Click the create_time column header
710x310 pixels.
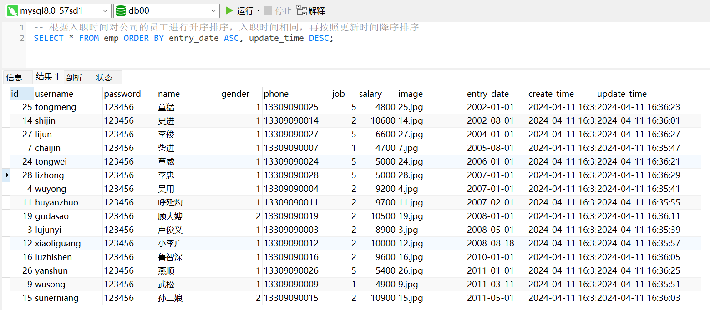coord(562,94)
